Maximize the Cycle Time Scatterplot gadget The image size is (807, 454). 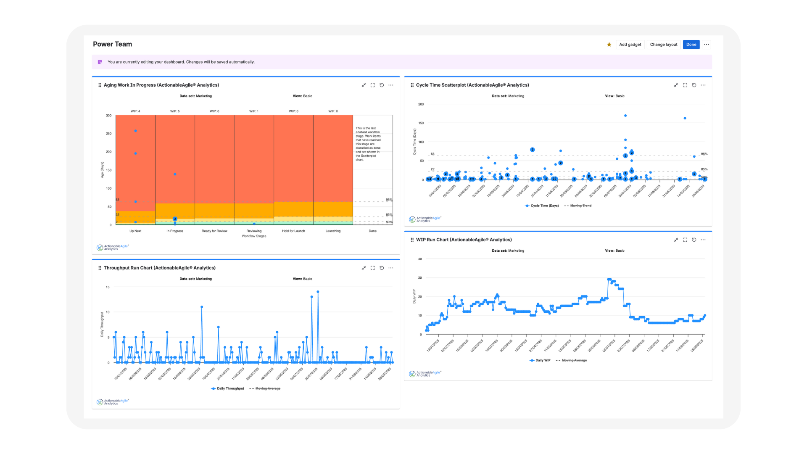click(685, 85)
